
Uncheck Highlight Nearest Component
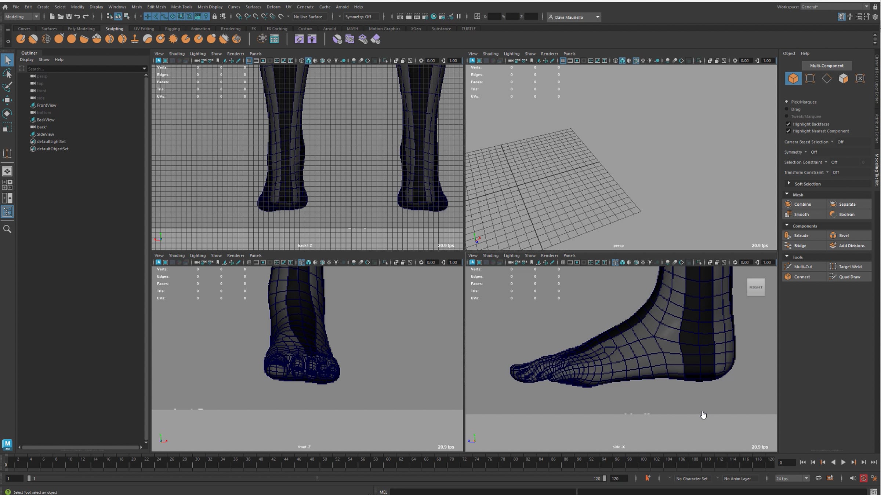(788, 131)
